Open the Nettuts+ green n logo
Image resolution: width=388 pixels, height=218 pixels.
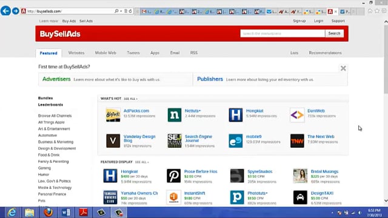pos(175,115)
